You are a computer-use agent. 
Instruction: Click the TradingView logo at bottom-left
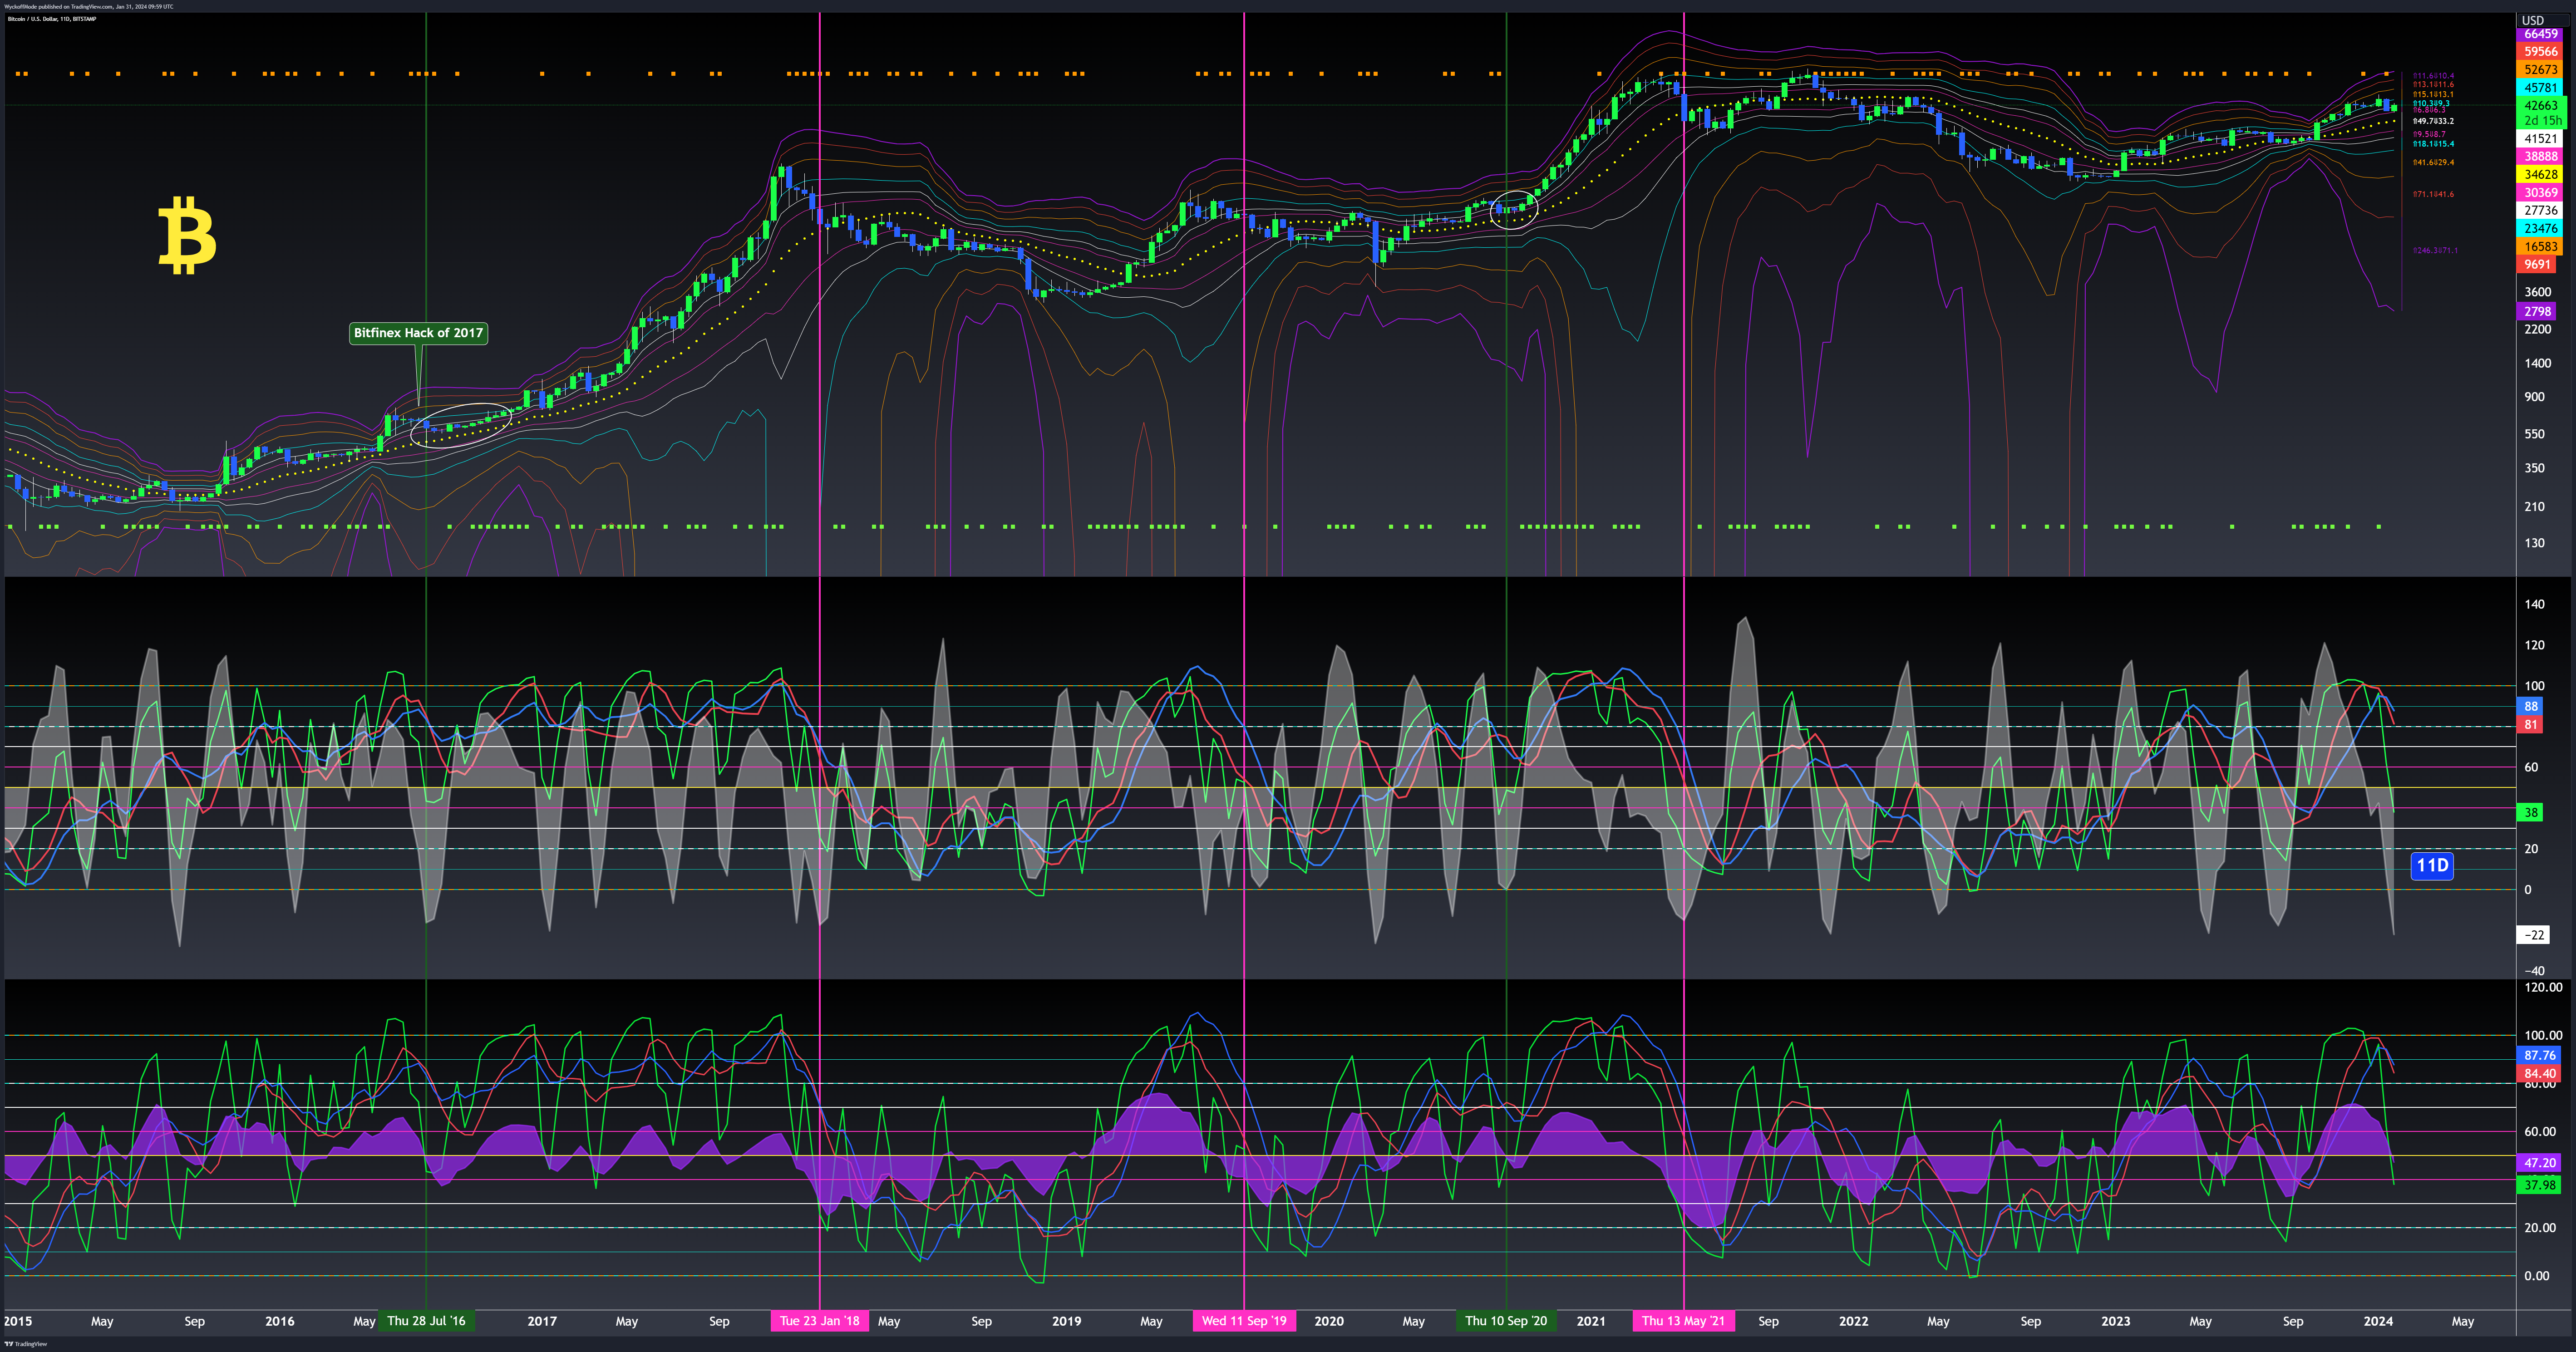coord(26,1344)
